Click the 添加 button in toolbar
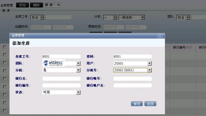Viewport: 206px width, 116px height. [23, 5]
